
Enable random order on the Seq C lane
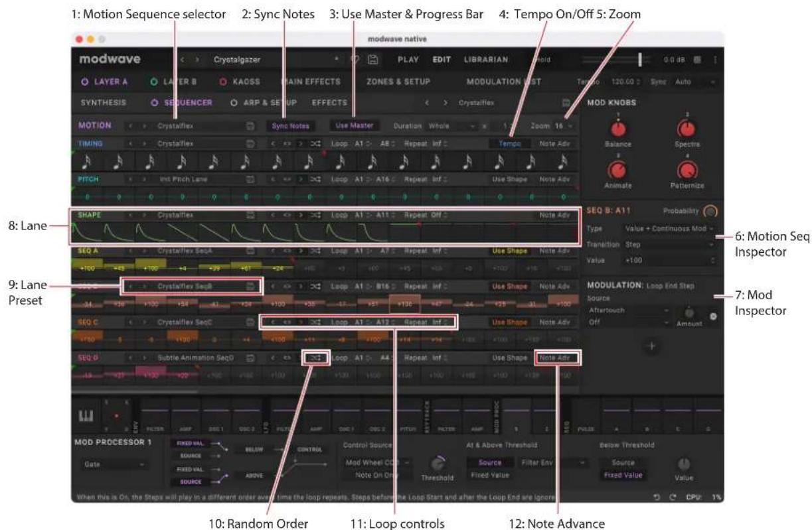[x=315, y=322]
